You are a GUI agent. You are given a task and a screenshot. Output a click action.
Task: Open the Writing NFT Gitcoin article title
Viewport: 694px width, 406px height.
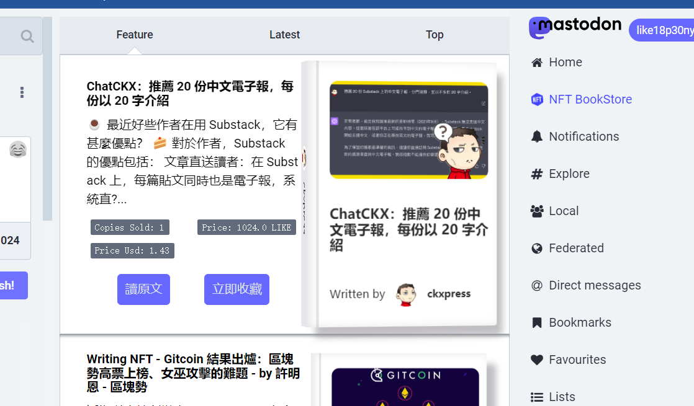[x=193, y=373]
